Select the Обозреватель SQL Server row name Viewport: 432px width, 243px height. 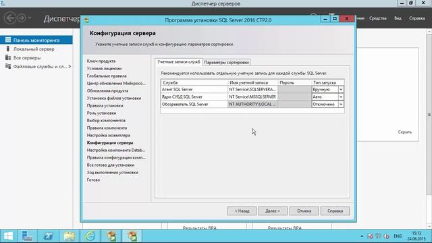[x=185, y=104]
